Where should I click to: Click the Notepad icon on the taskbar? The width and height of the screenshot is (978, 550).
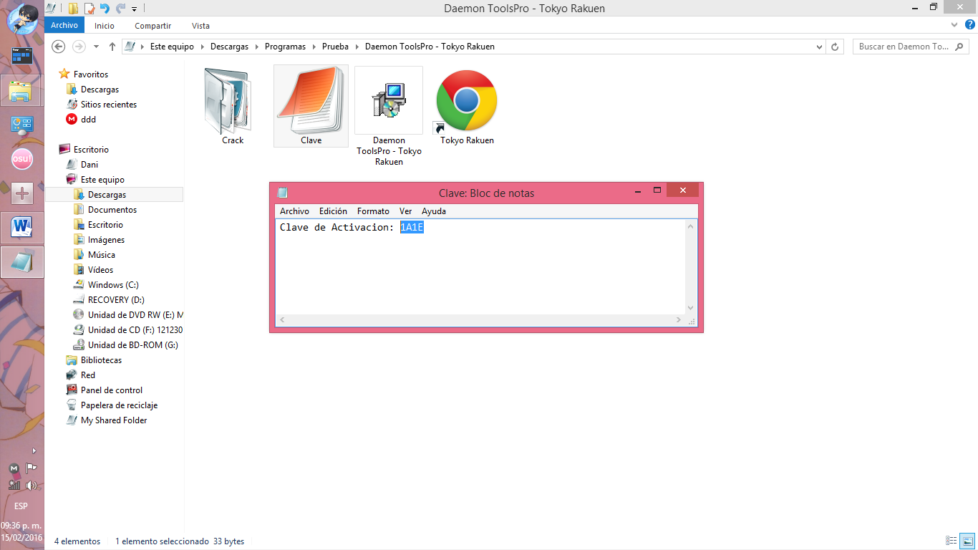point(21,262)
